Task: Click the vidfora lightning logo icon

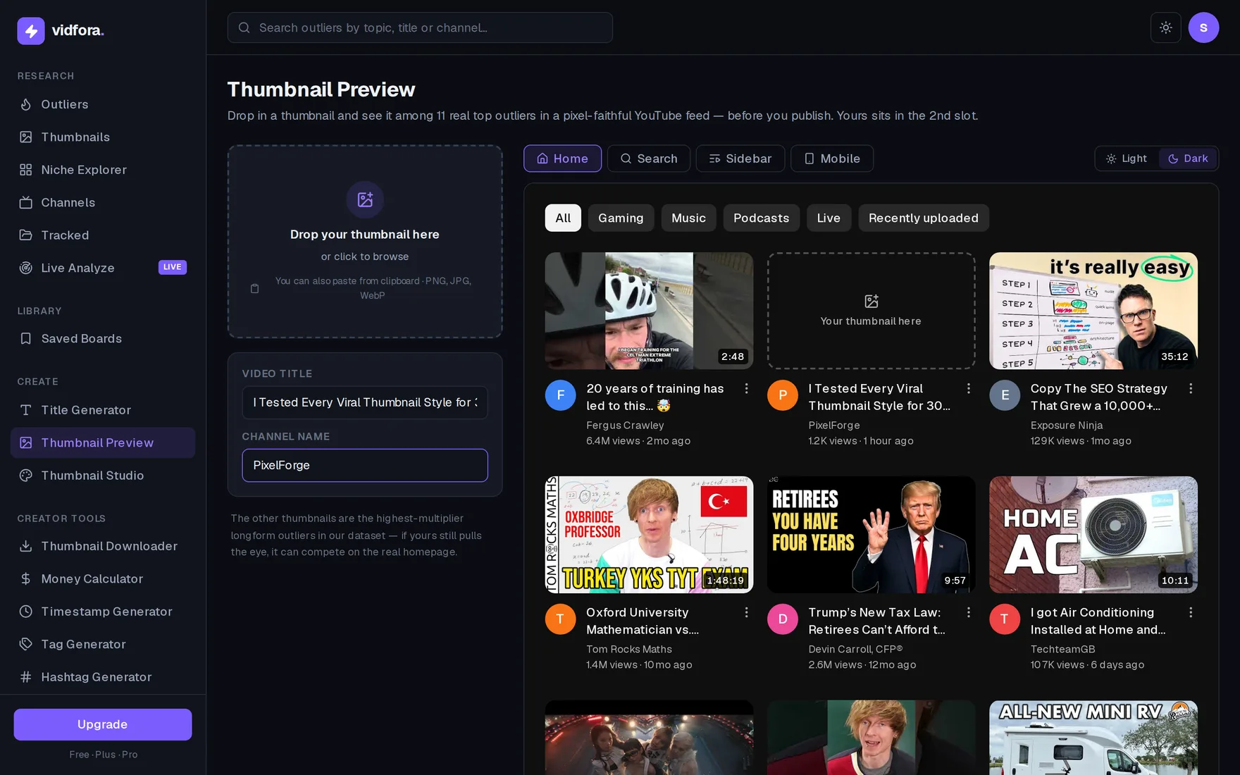Action: pos(31,30)
